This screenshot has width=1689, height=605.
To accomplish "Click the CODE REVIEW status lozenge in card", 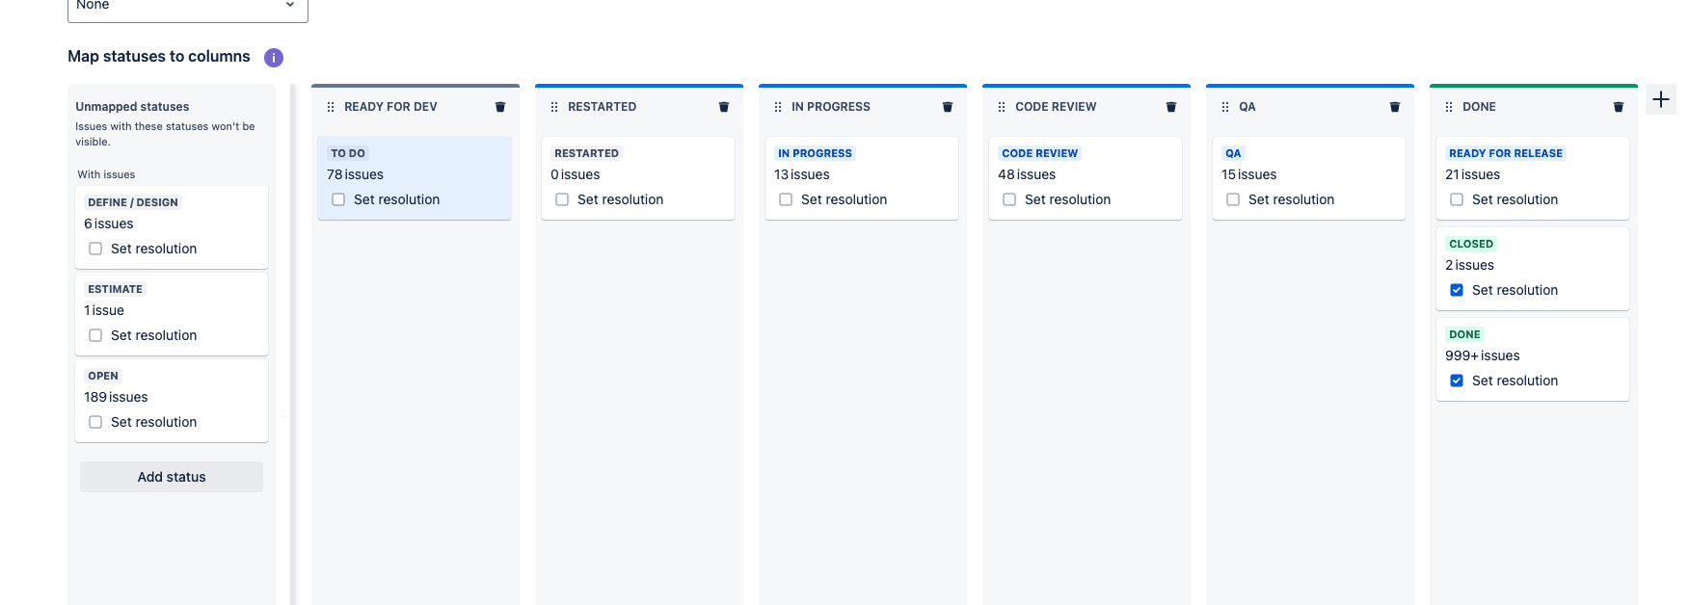I will [x=1039, y=153].
